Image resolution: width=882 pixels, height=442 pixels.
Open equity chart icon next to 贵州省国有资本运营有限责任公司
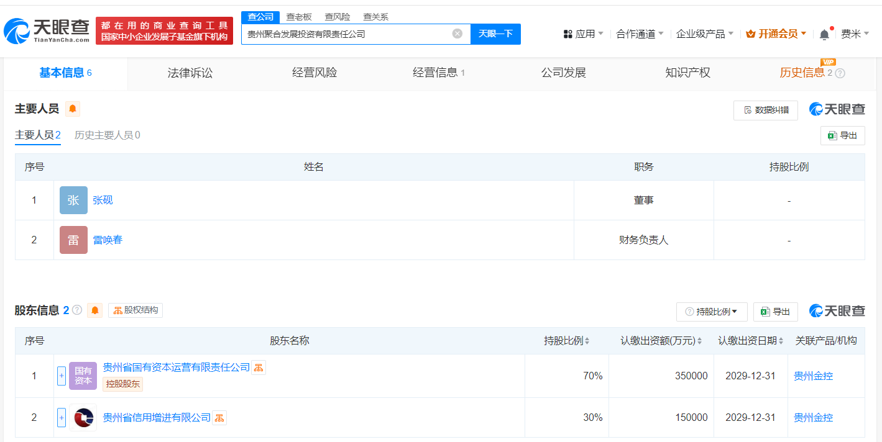point(259,368)
